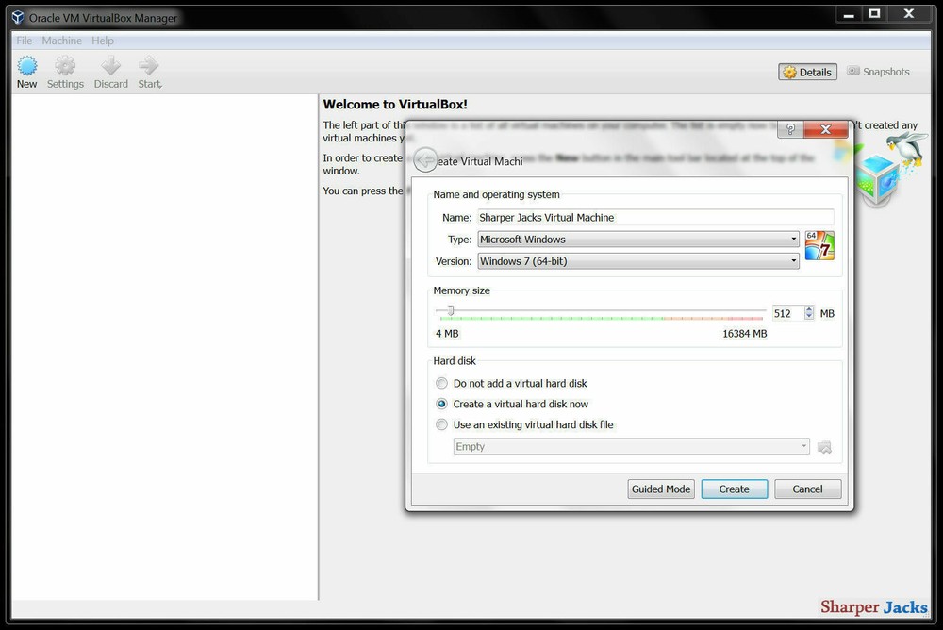Click the Windows 7 OS logo icon
Viewport: 943px width, 630px height.
(x=819, y=245)
